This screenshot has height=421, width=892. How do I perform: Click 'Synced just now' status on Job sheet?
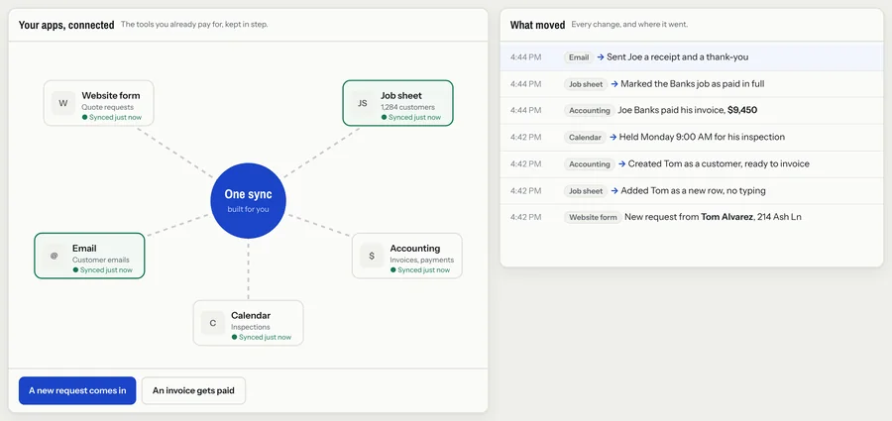click(410, 117)
